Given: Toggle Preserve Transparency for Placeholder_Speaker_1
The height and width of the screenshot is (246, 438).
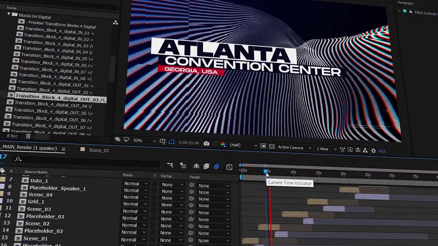Looking at the screenshot, I should 155,190.
